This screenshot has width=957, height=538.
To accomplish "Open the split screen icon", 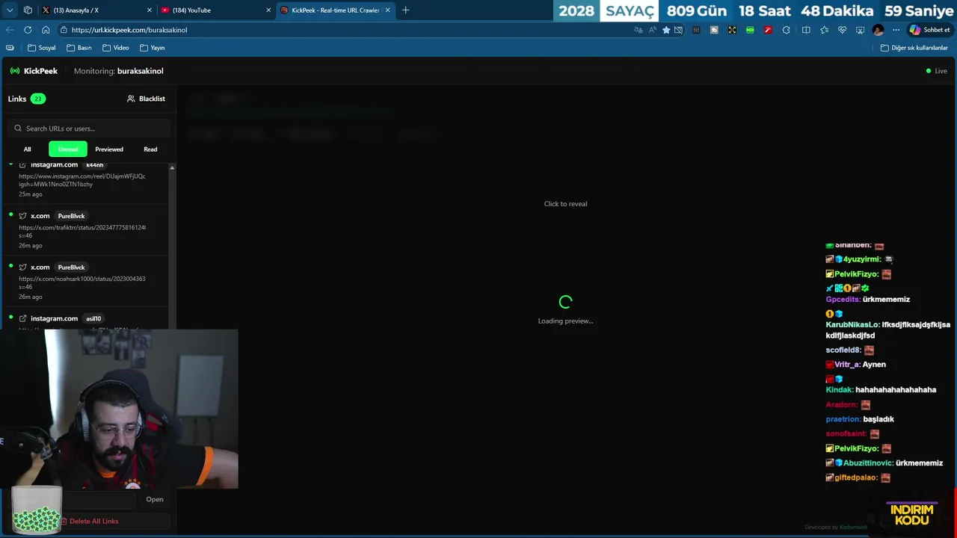I will [806, 30].
